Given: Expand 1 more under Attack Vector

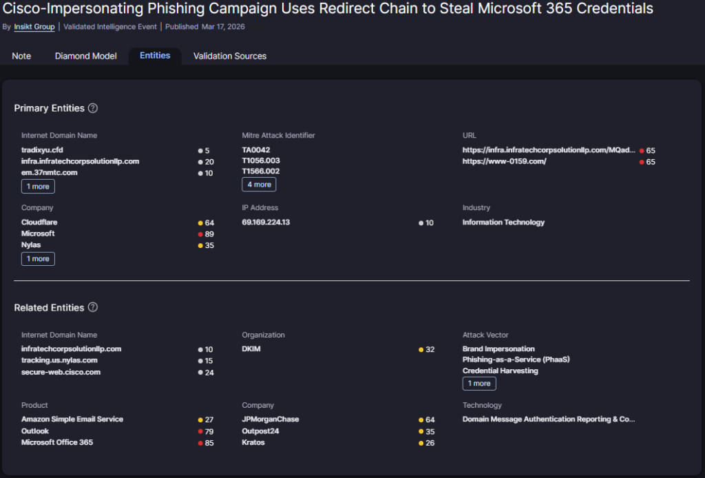Looking at the screenshot, I should tap(479, 383).
